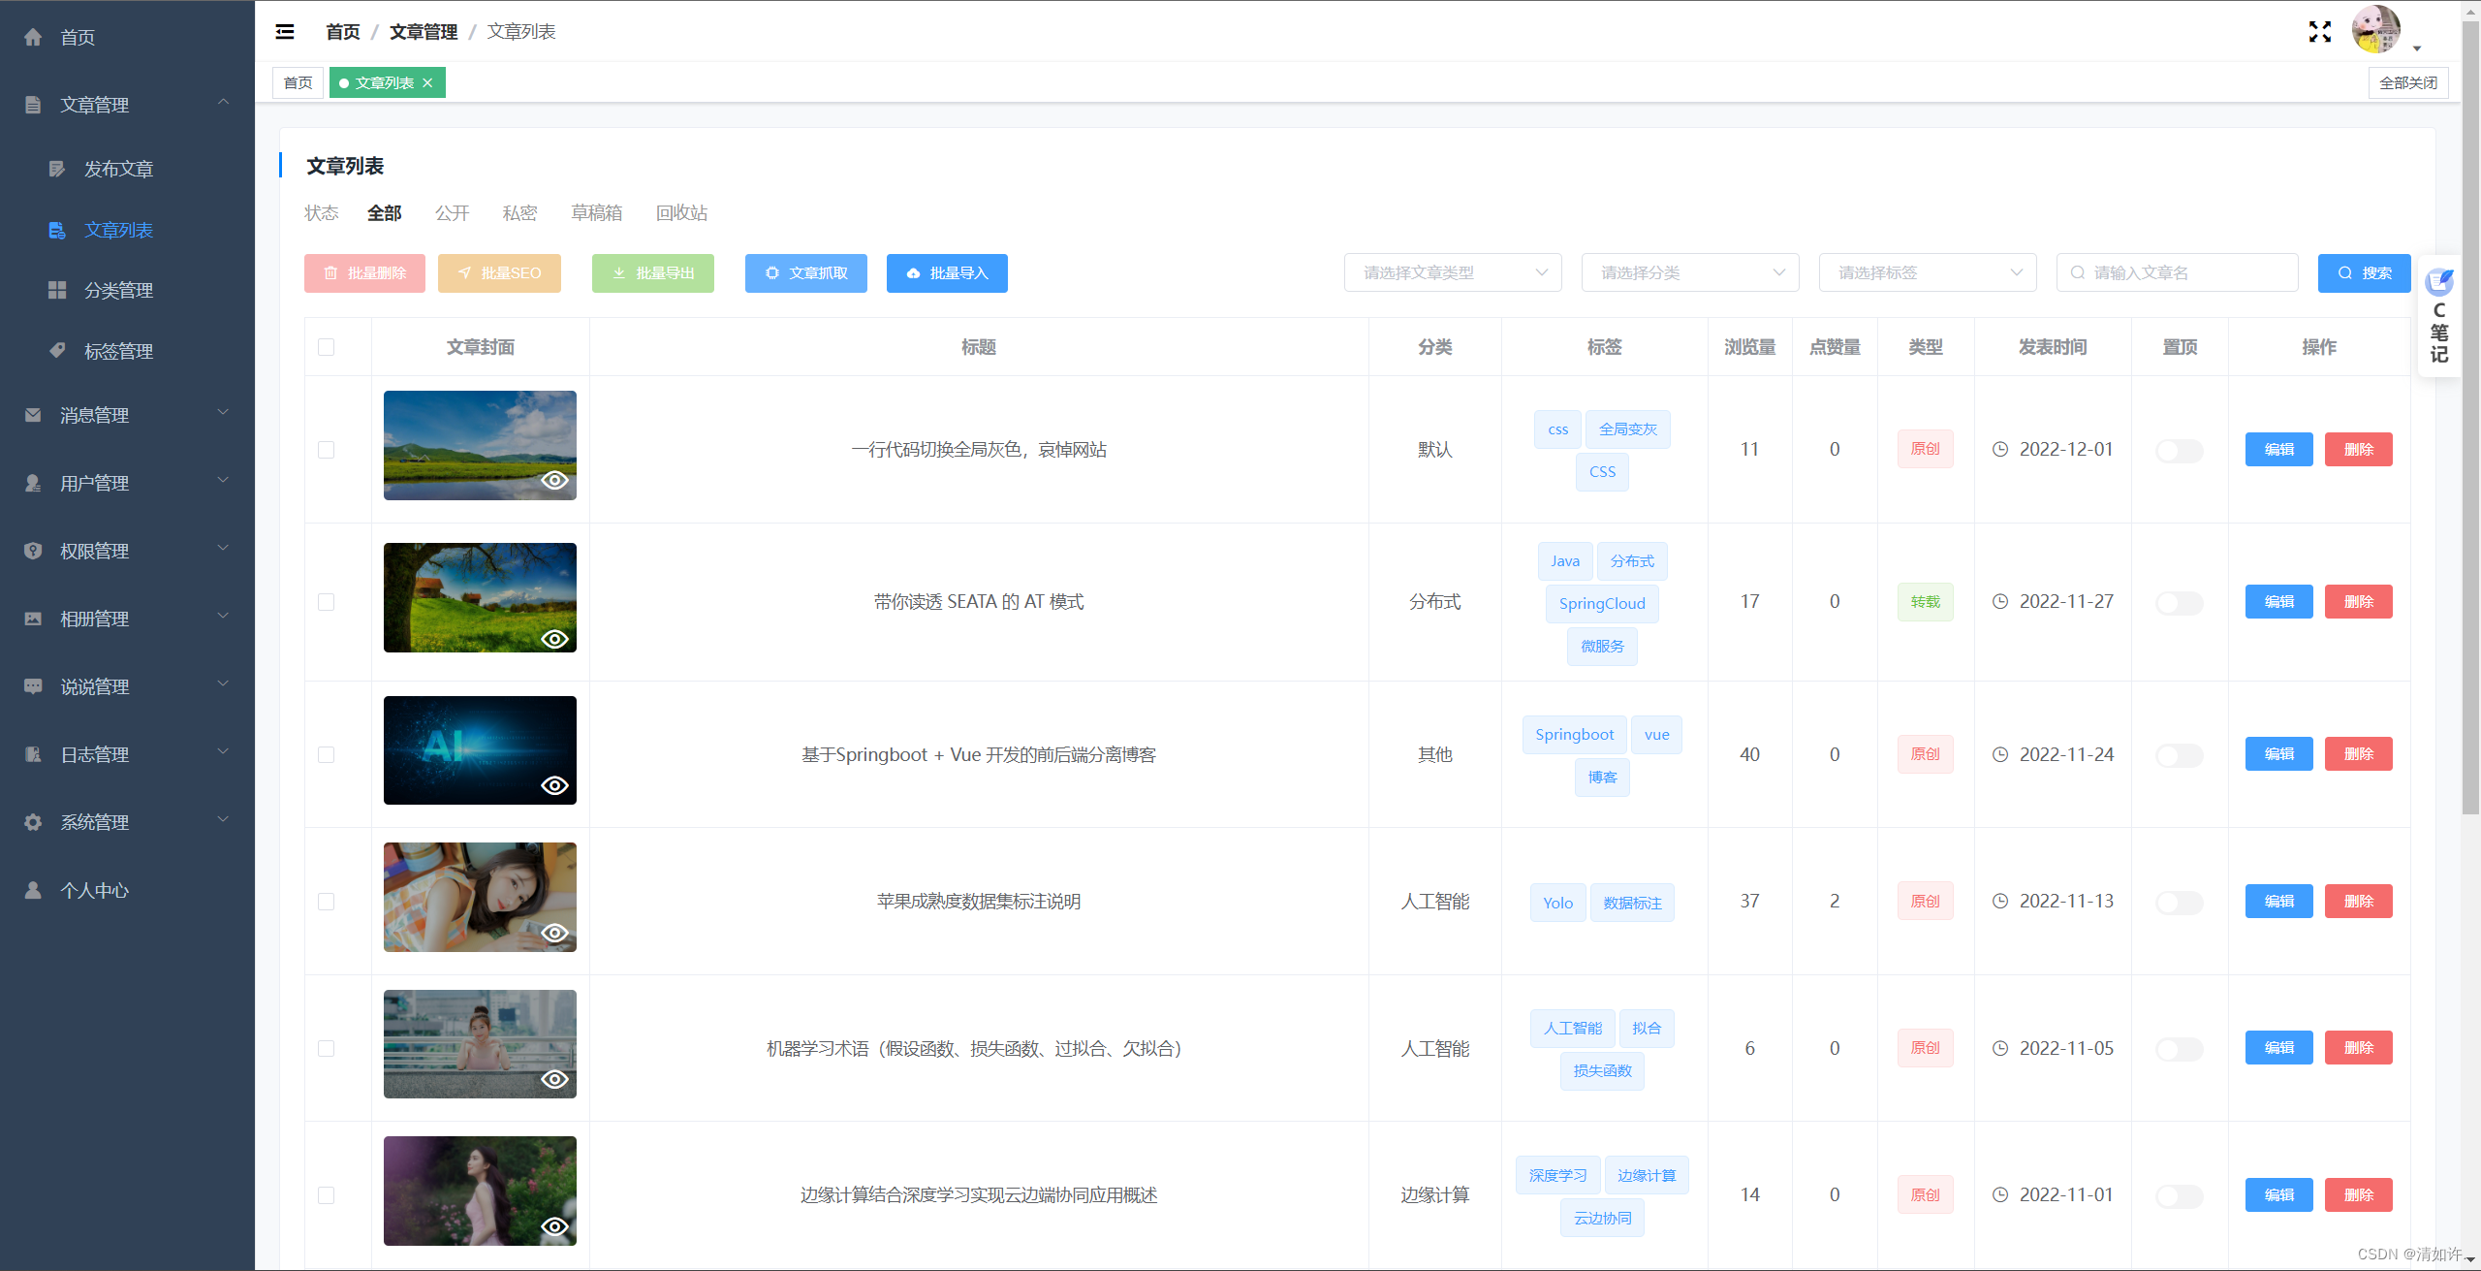This screenshot has height=1271, width=2481.
Task: Check the select-all header checkbox
Action: pyautogui.click(x=327, y=347)
